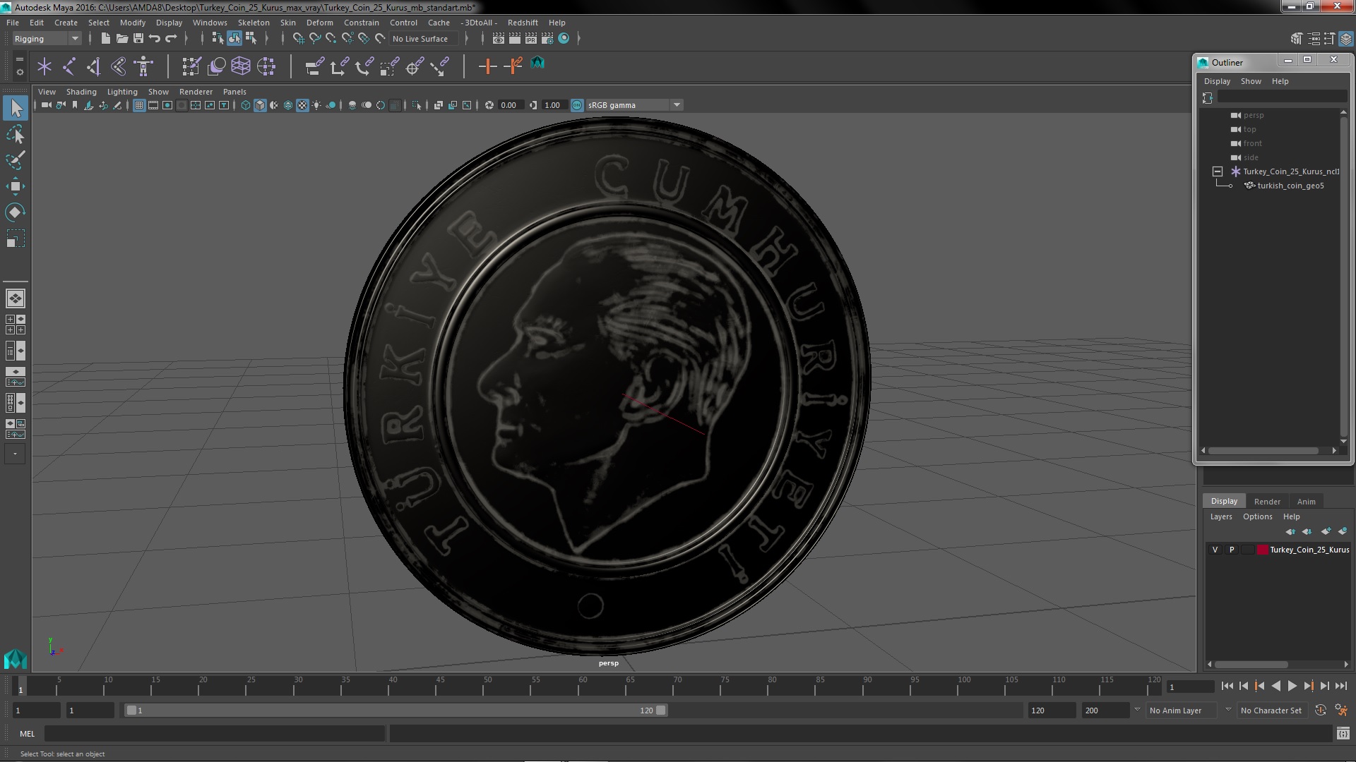Click the Open Scene folder icon

[121, 38]
